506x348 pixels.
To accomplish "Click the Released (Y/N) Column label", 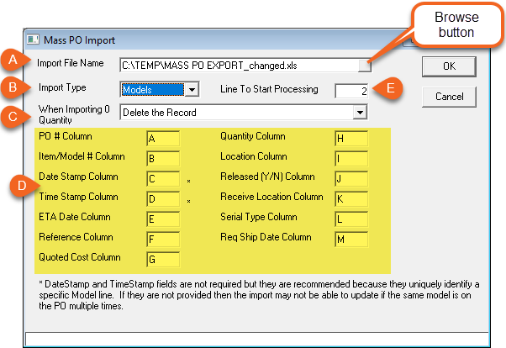I will point(267,177).
